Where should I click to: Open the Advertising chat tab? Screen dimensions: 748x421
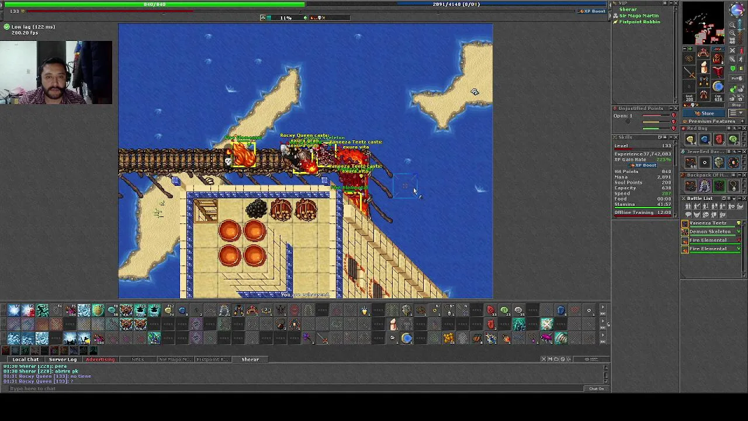click(100, 360)
